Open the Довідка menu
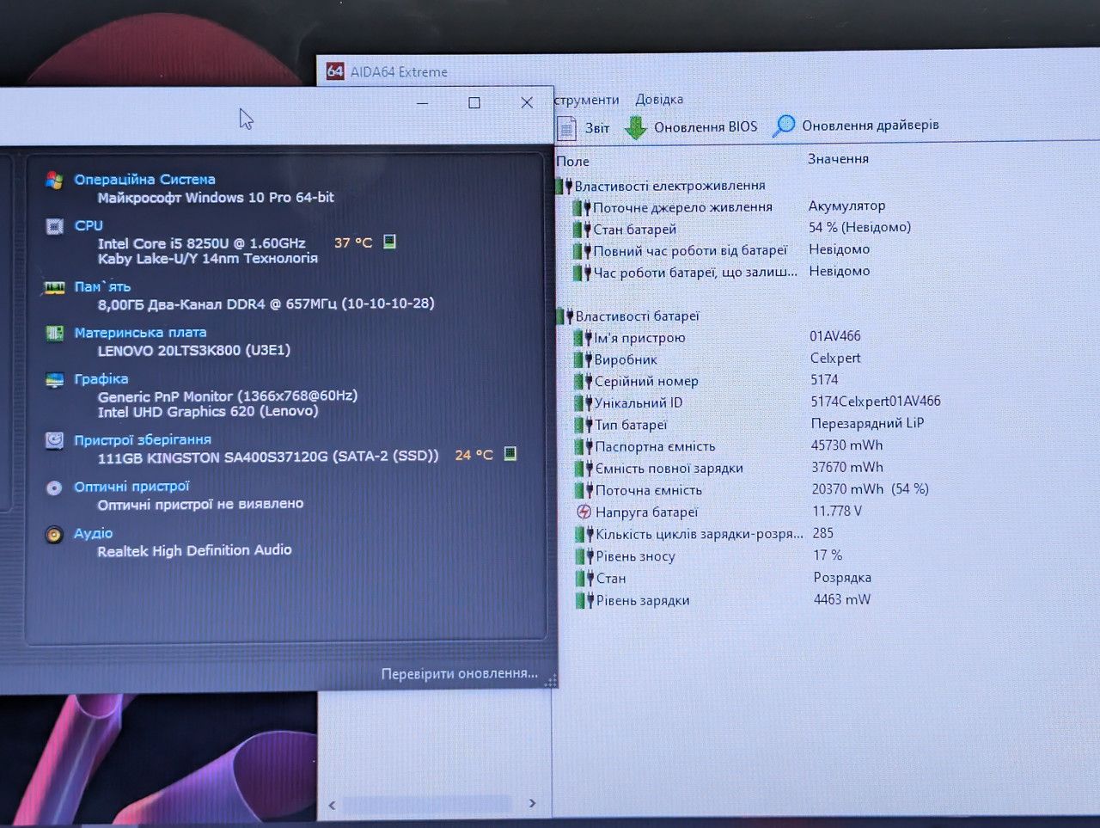The height and width of the screenshot is (828, 1100). 659,99
